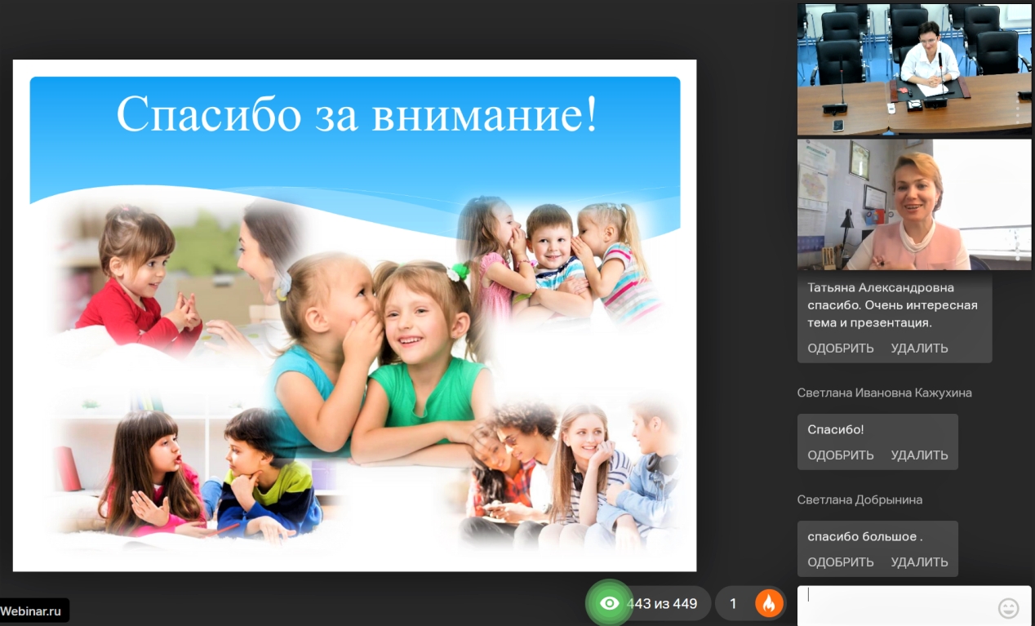Click the reaction count '1'
Image resolution: width=1035 pixels, height=626 pixels.
[733, 604]
